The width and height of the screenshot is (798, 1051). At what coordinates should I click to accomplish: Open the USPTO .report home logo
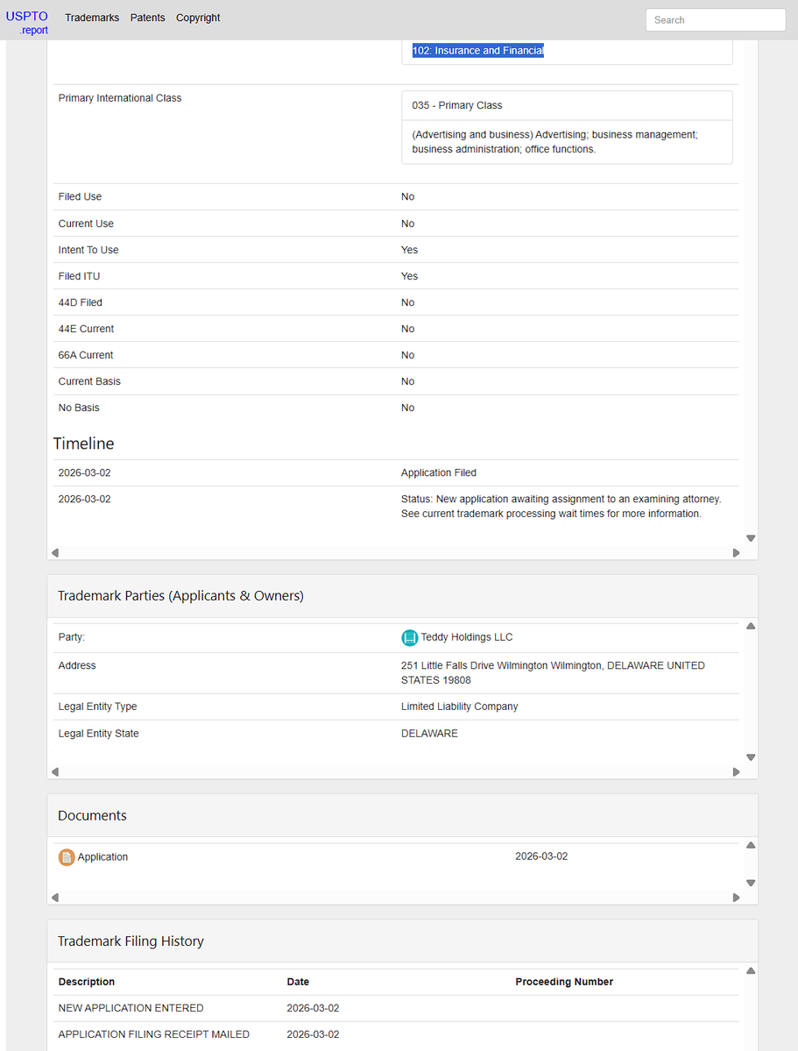point(27,22)
